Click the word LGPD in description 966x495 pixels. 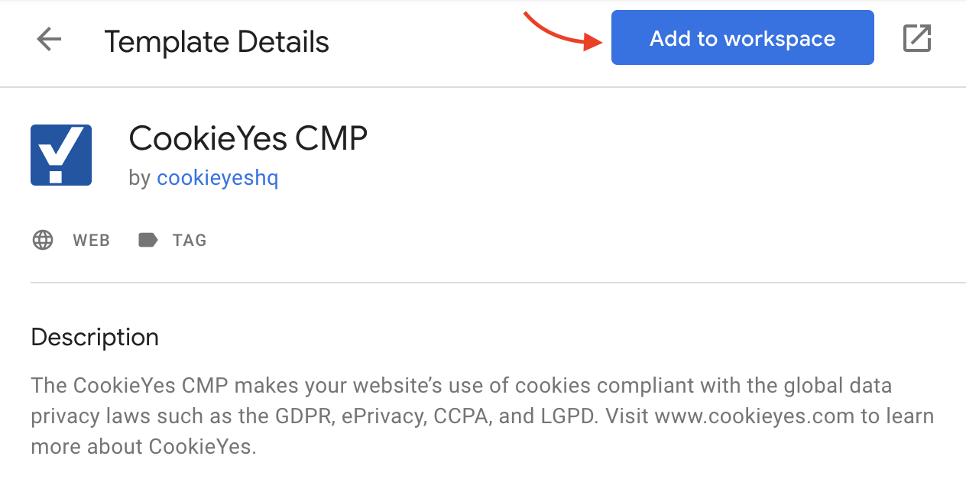tap(577, 416)
